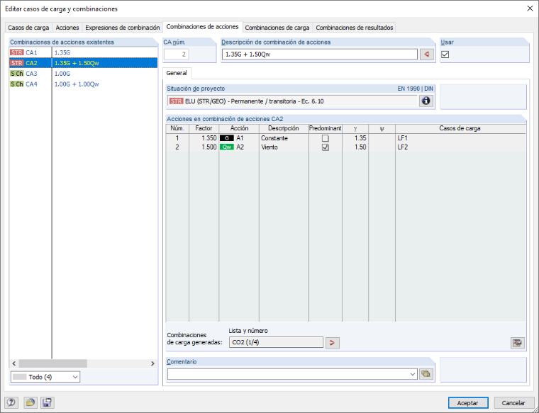Image resolution: width=539 pixels, height=413 pixels.
Task: Select CA4 1.00G + 1.00Qw row
Action: click(x=83, y=84)
